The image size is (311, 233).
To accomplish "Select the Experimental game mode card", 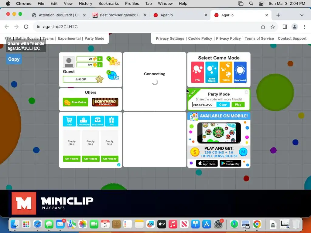I will [x=240, y=72].
